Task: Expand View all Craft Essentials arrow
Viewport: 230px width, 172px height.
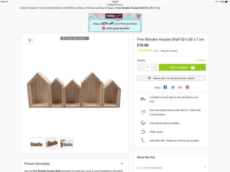Action: pos(205,168)
